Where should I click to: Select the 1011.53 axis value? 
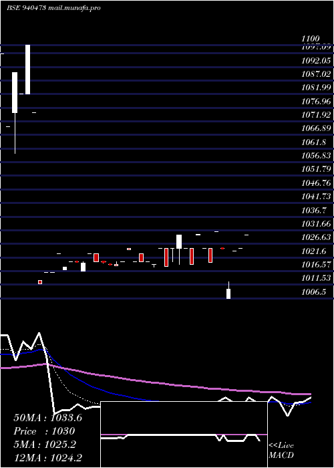click(x=316, y=277)
